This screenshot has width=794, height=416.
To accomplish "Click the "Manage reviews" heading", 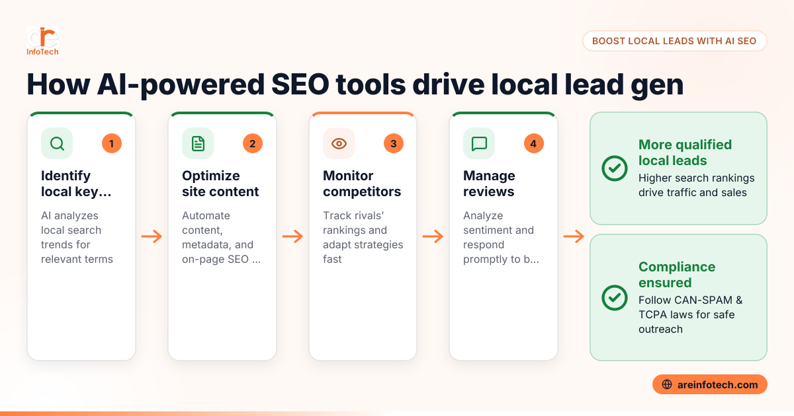I will coord(489,184).
